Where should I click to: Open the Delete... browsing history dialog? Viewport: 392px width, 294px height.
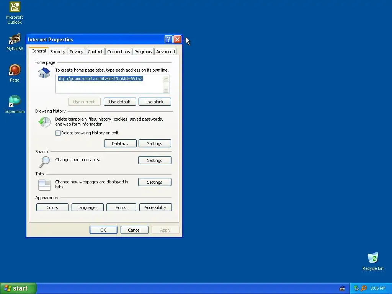[120, 144]
